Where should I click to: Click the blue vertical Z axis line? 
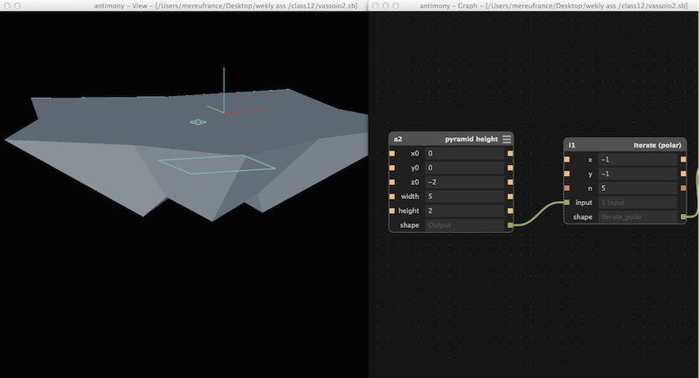[x=224, y=89]
